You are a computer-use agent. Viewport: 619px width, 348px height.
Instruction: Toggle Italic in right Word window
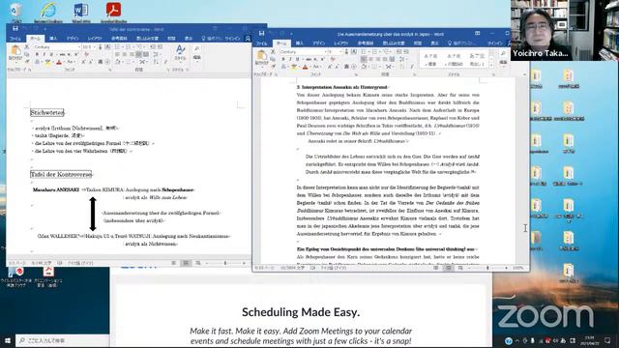tap(290, 59)
